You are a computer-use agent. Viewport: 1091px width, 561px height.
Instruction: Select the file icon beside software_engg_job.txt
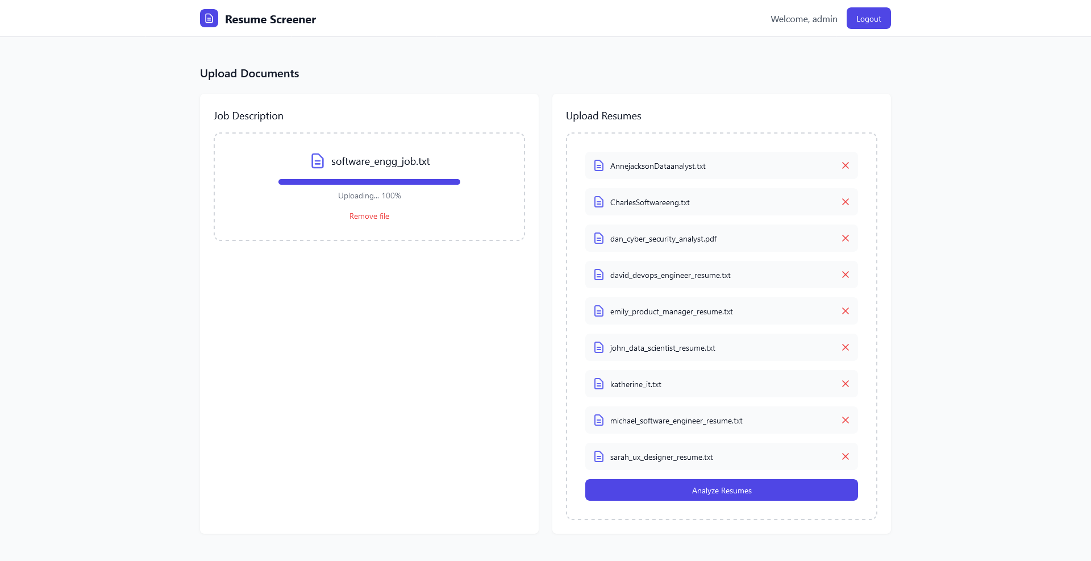317,161
